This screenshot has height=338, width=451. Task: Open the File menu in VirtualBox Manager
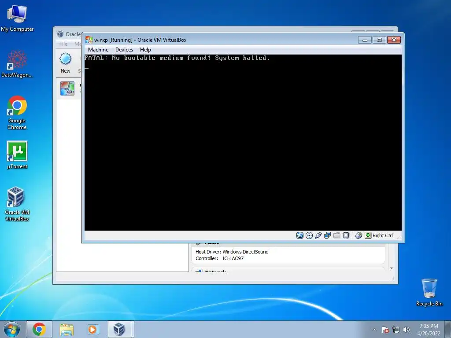63,44
